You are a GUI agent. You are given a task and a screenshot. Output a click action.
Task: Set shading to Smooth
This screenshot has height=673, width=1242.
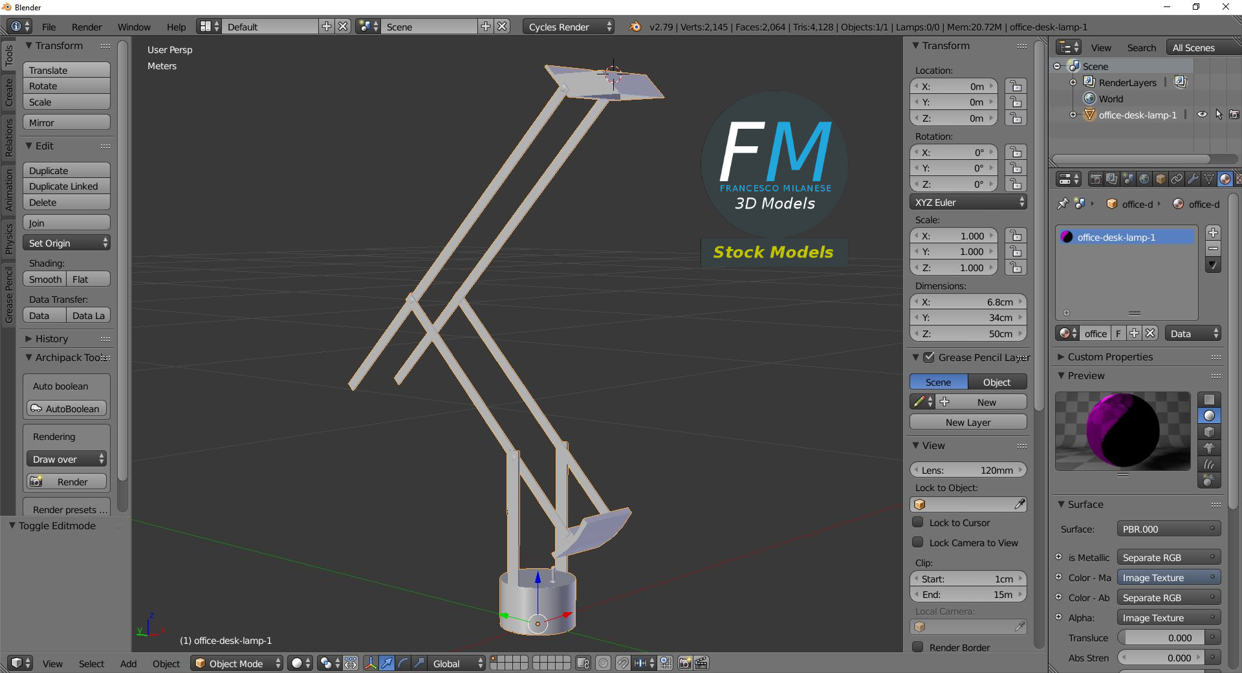[x=45, y=279]
